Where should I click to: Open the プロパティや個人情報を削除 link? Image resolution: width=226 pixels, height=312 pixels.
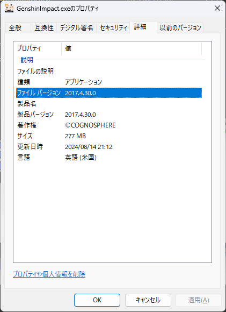[x=49, y=274]
